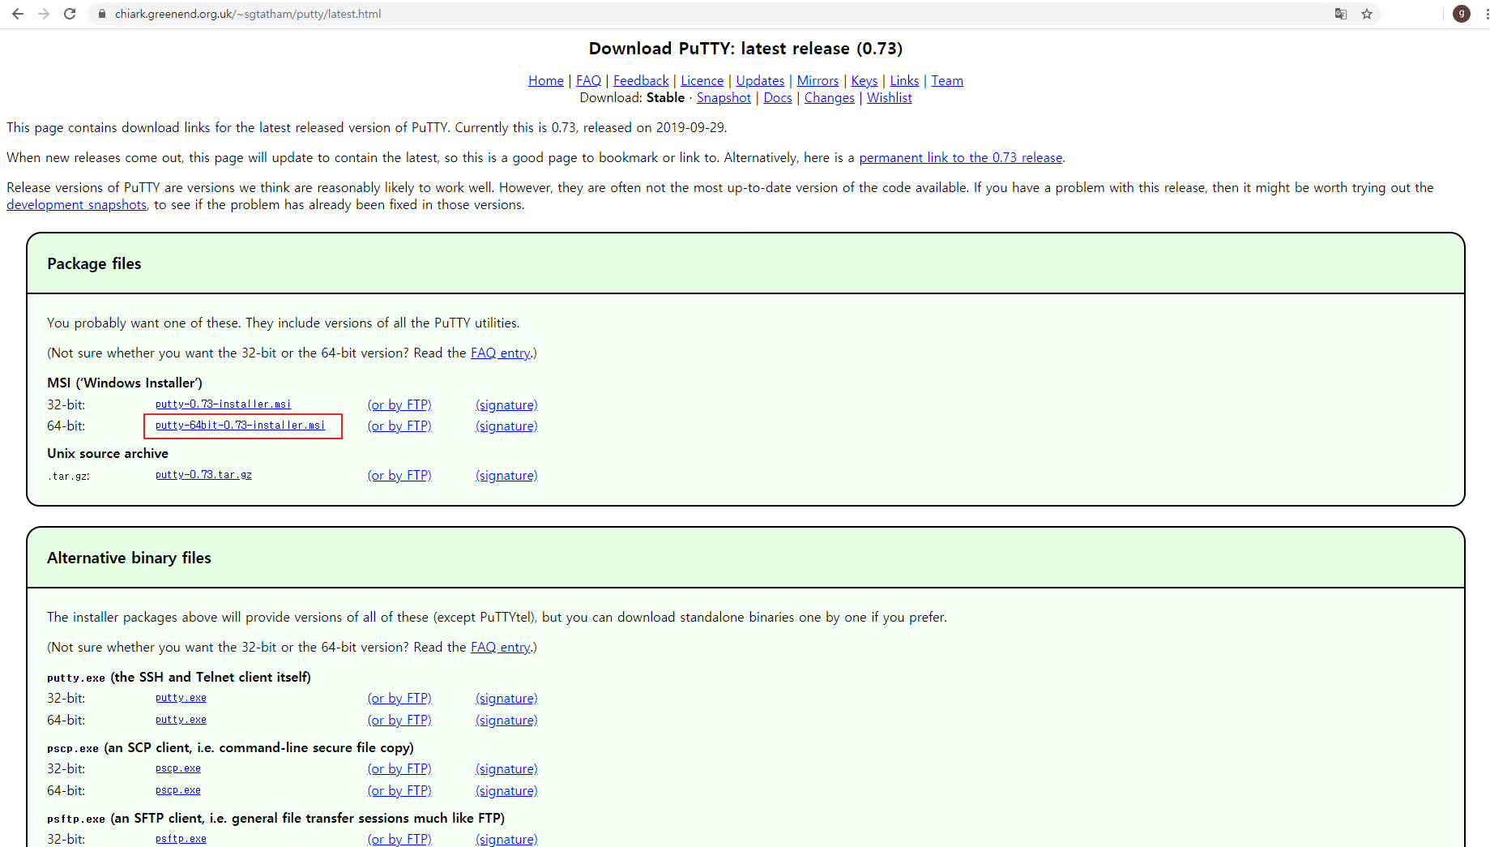Click FTP link for 32-bit pscp.exe
This screenshot has height=847, width=1490.
click(399, 768)
